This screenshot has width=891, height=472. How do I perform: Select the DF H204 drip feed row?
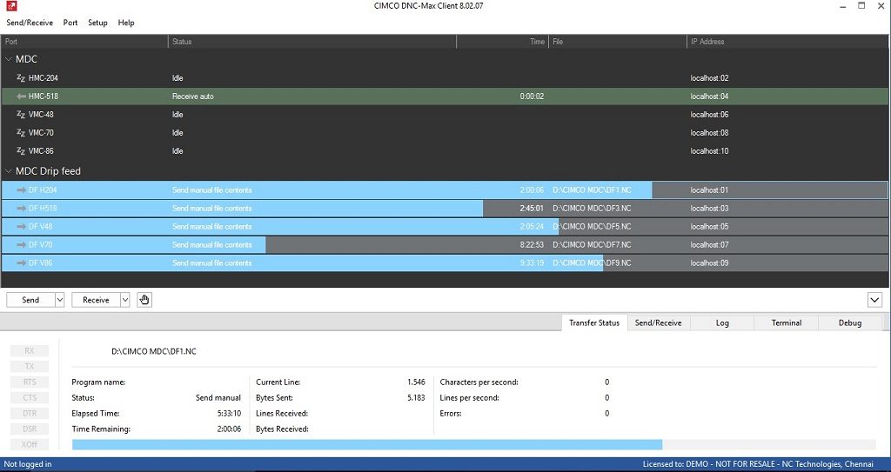[x=445, y=190]
